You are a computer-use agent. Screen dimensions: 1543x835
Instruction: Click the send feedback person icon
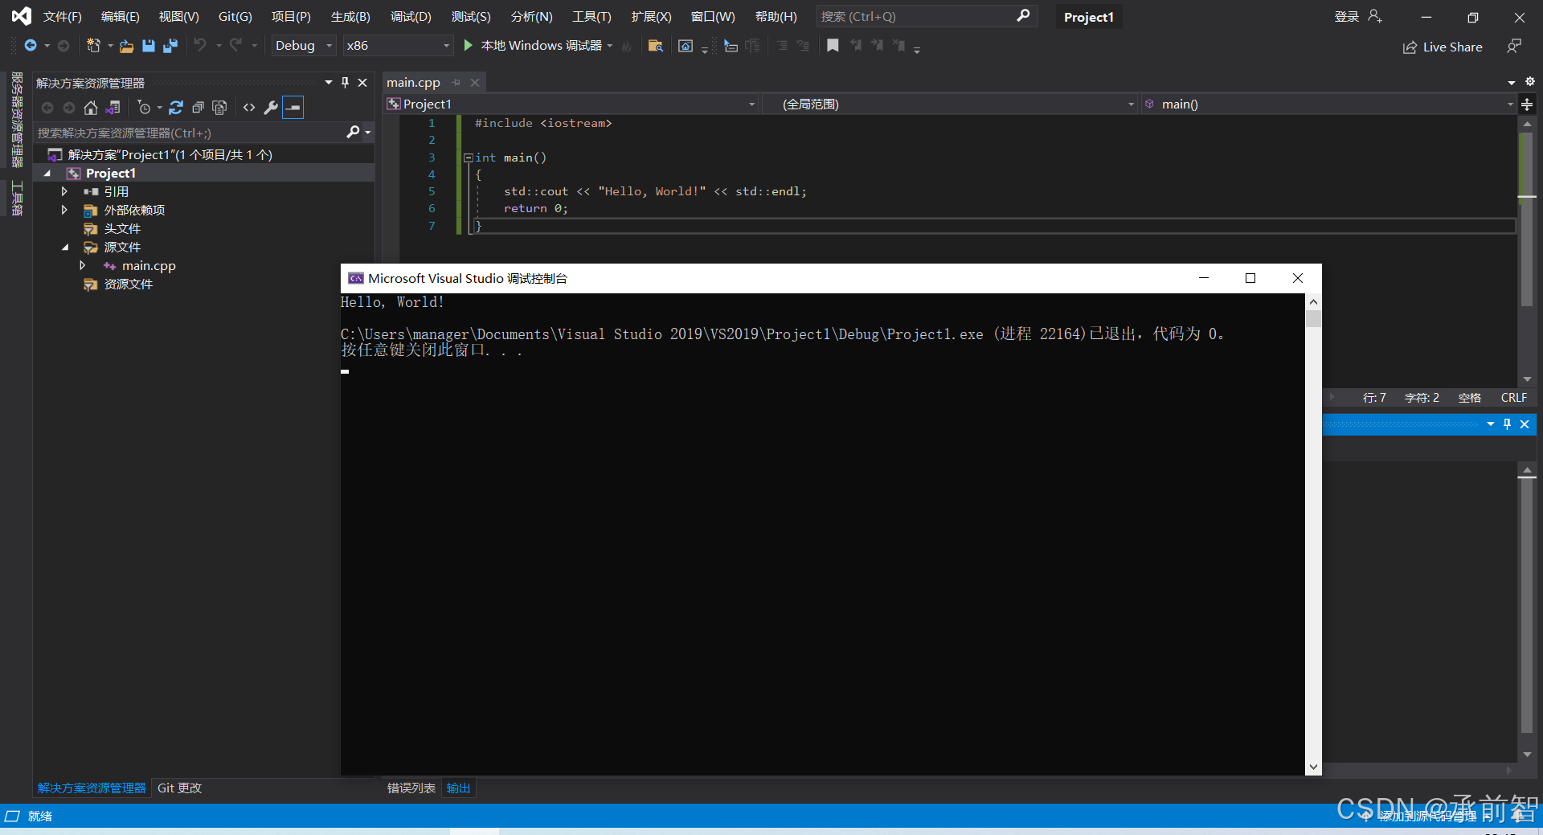pyautogui.click(x=1514, y=47)
